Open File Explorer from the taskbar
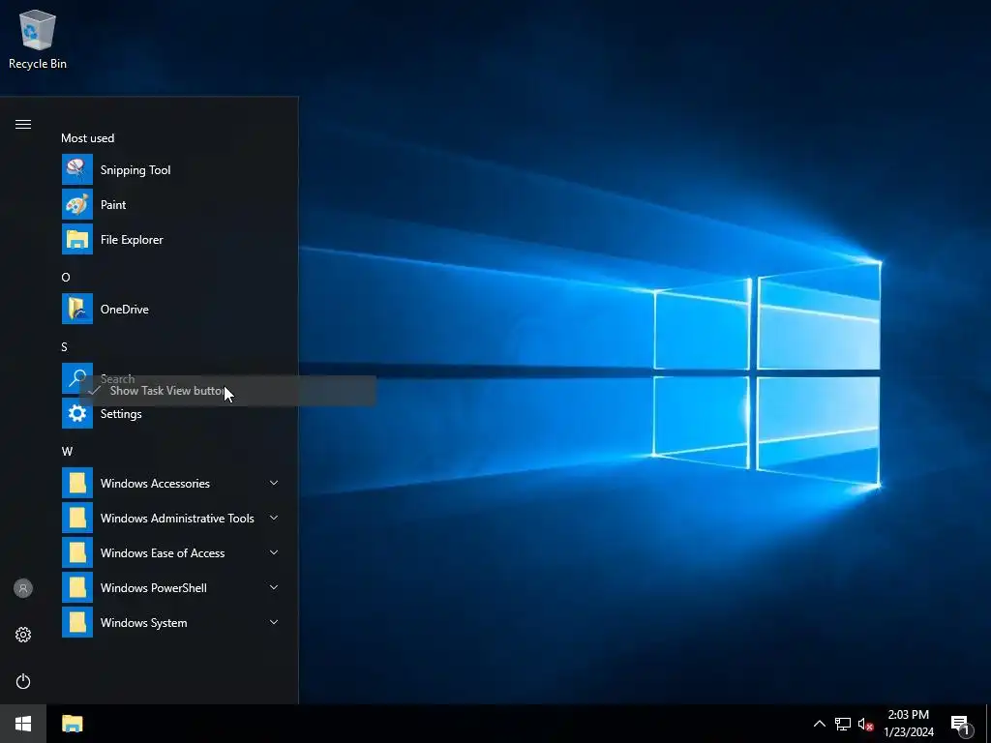 (72, 724)
